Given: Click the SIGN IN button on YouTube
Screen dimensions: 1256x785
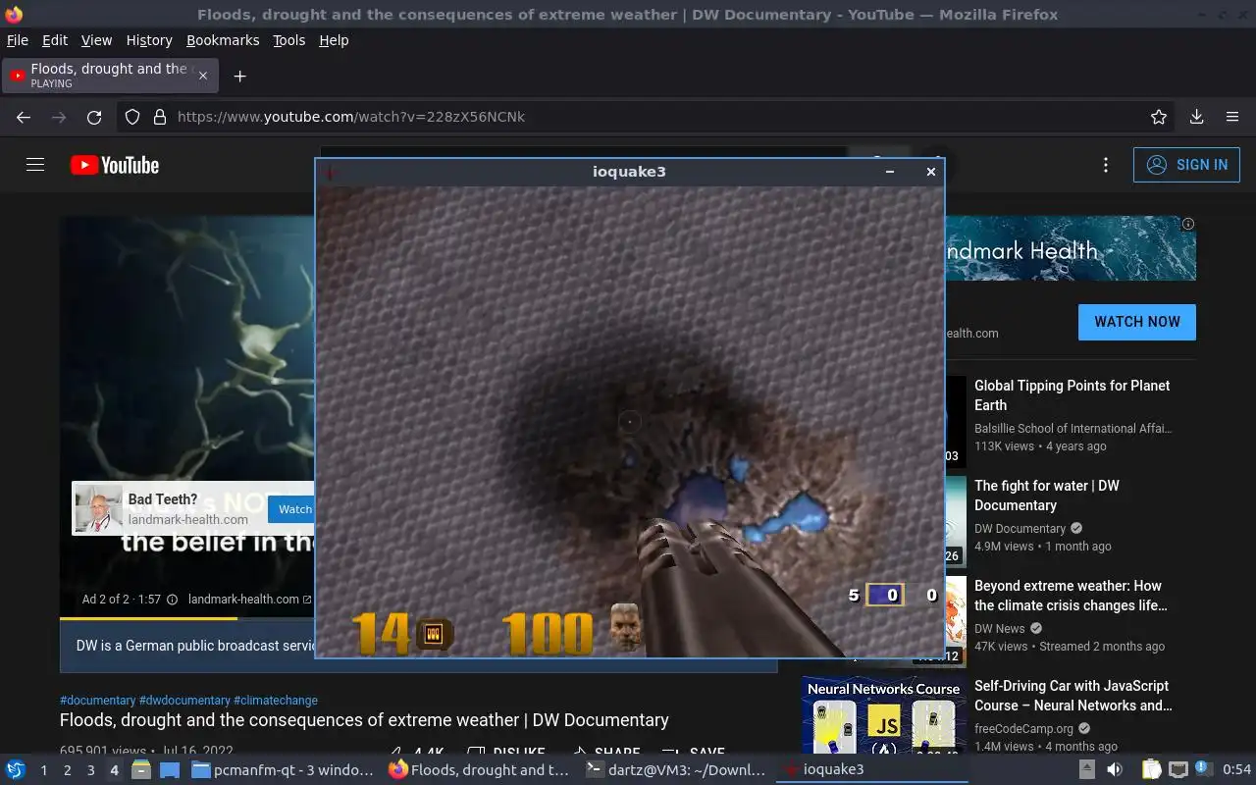Looking at the screenshot, I should coord(1186,165).
